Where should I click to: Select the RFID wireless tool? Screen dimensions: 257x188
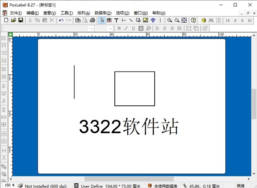153,20
